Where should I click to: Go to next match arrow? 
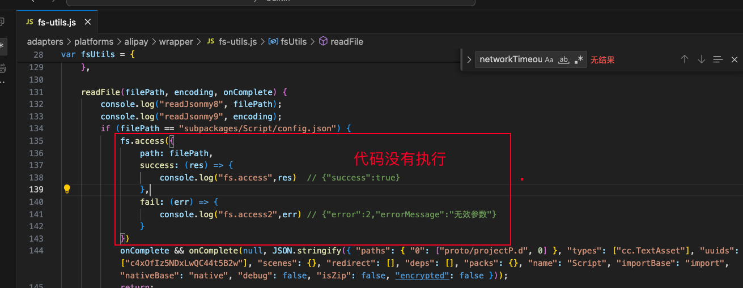(x=702, y=59)
